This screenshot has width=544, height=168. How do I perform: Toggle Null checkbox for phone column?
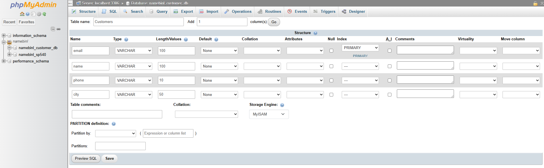(x=331, y=80)
